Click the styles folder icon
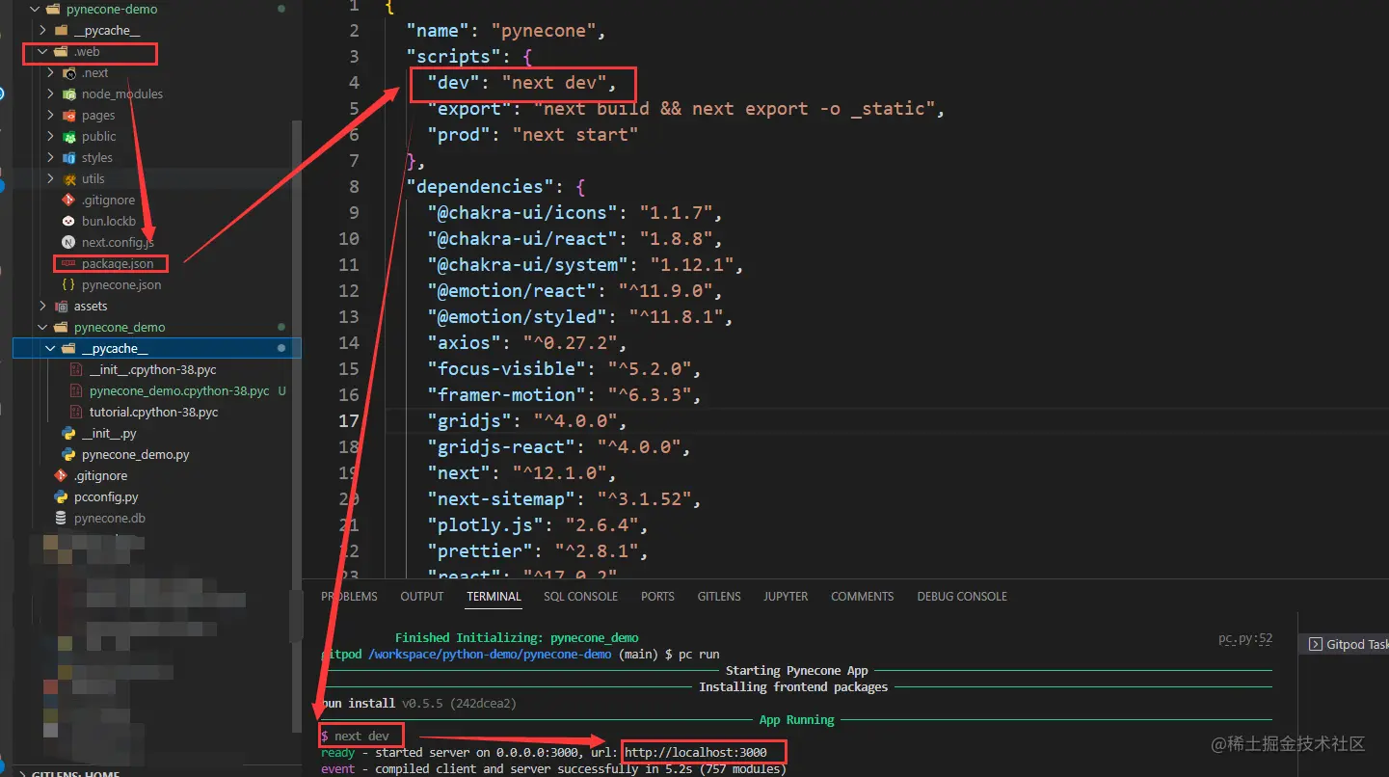 tap(68, 158)
